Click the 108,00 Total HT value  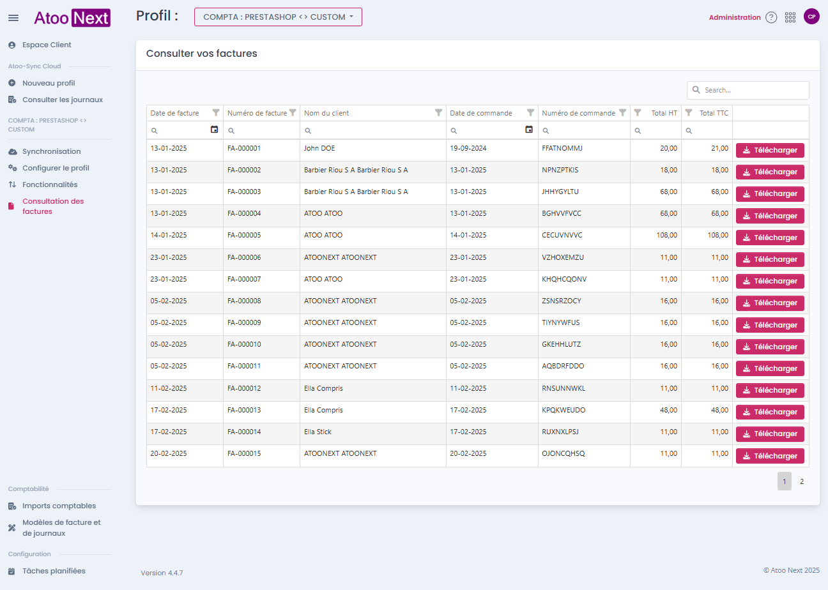pos(667,235)
